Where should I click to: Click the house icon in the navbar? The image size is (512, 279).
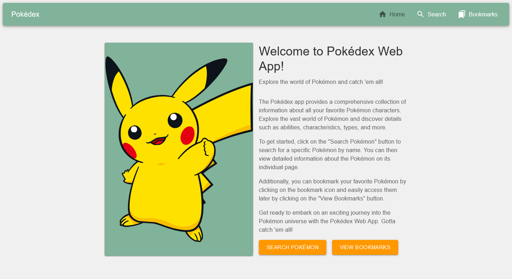click(x=383, y=14)
